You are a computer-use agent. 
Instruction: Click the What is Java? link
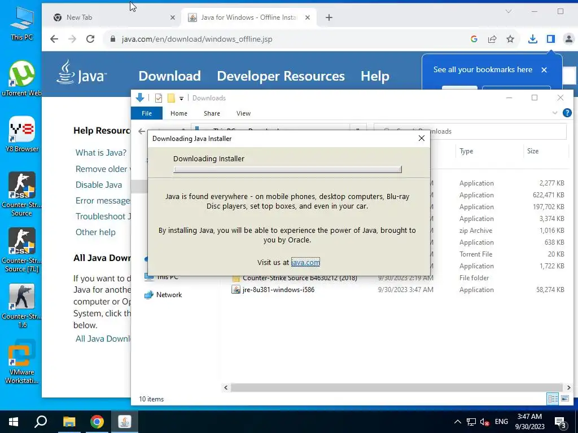[101, 152]
